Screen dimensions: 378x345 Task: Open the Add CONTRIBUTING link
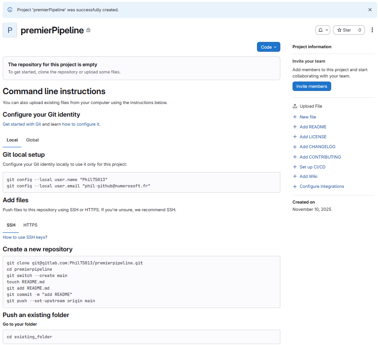[320, 157]
